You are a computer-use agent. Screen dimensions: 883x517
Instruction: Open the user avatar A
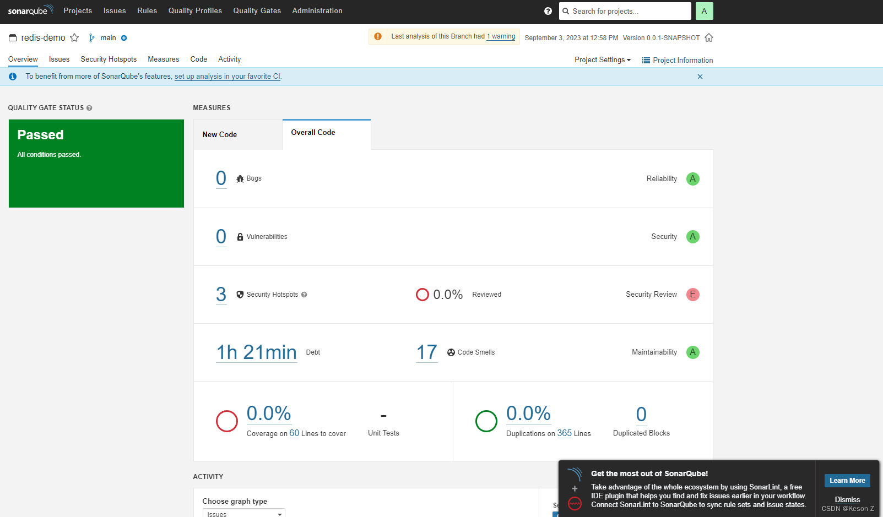tap(704, 11)
